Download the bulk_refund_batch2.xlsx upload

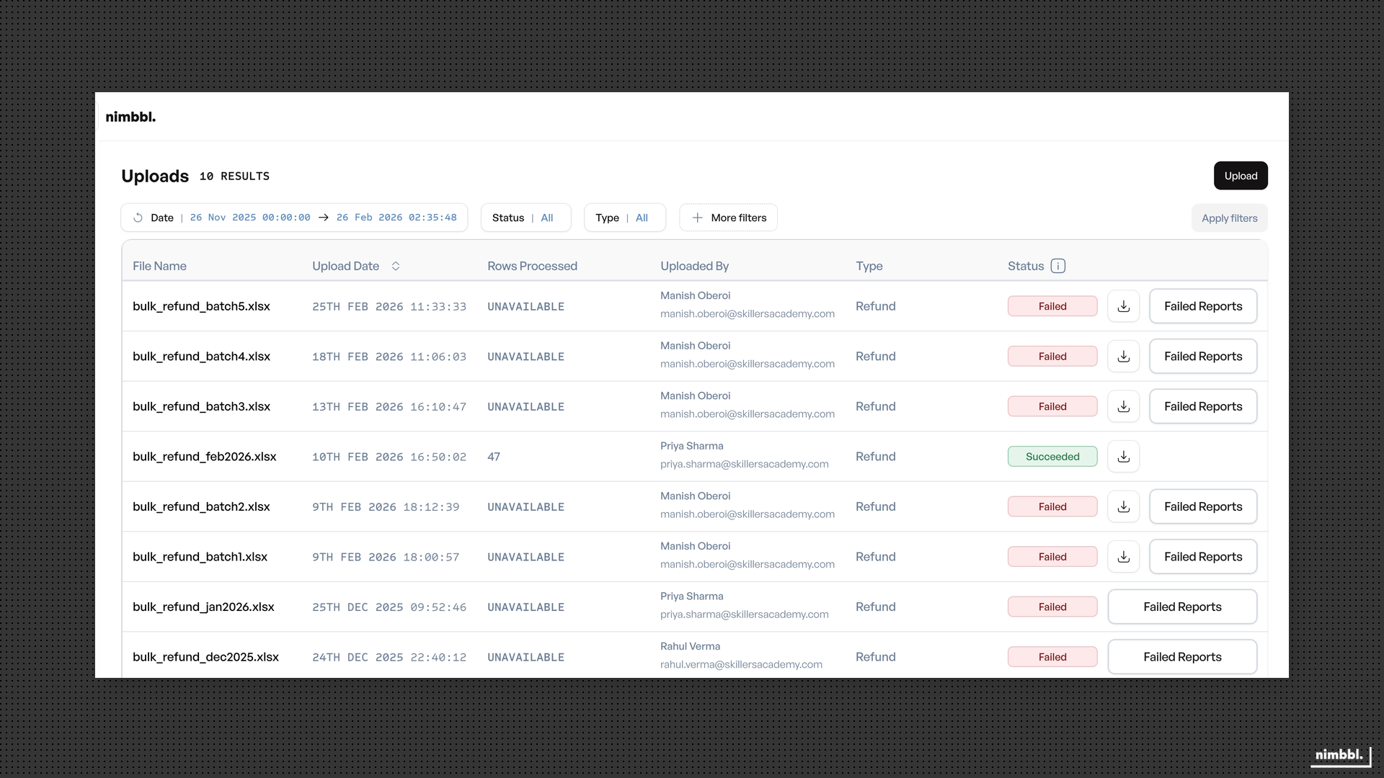coord(1123,506)
